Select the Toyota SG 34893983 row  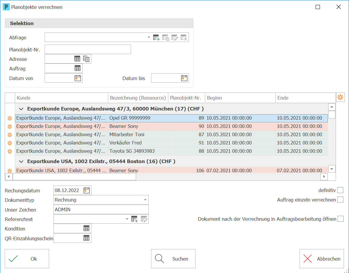click(x=171, y=151)
